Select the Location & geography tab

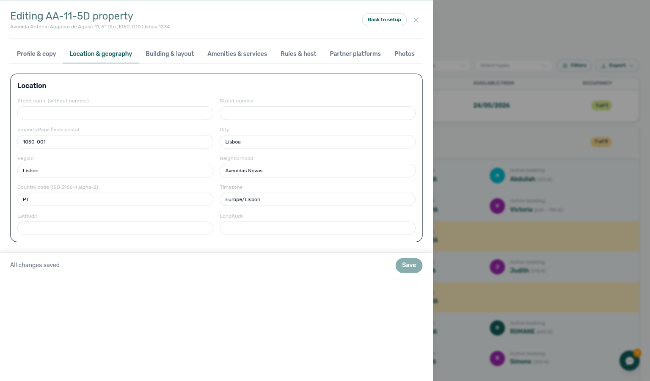pos(101,54)
